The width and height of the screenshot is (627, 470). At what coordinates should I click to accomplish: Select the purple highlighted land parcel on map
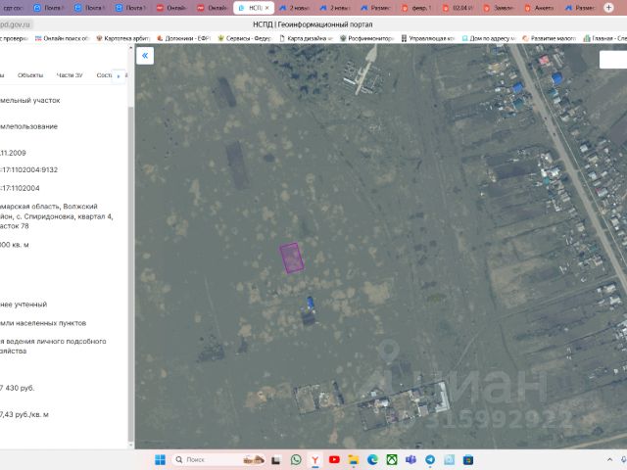pos(292,258)
